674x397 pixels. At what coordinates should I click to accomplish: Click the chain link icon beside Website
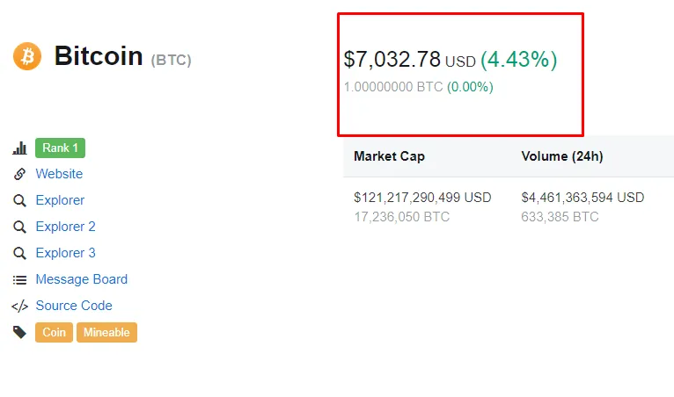19,174
